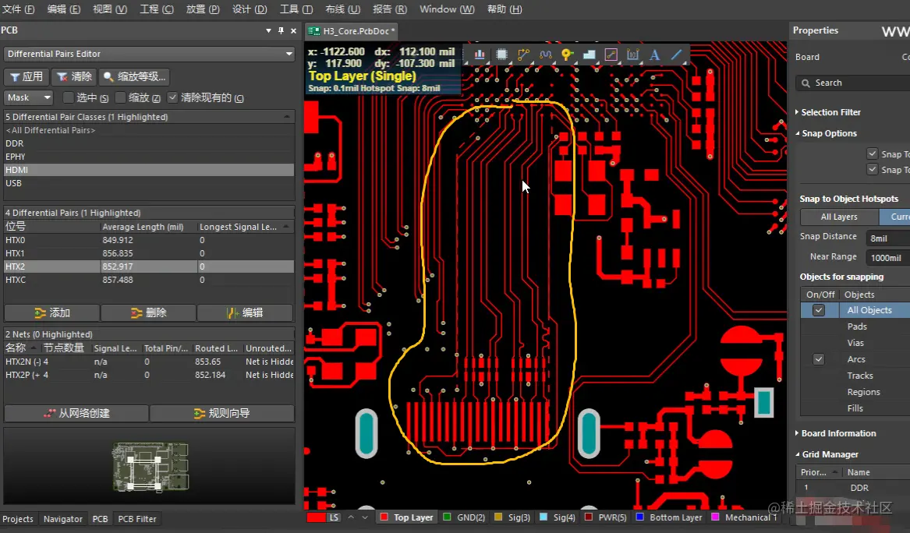Toggle the 清除现有的 checkbox

pyautogui.click(x=173, y=97)
